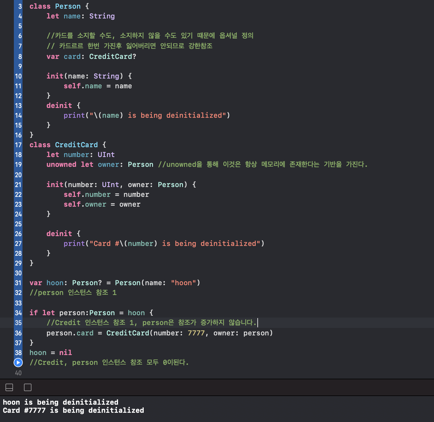Click the square stop-execution icon
The height and width of the screenshot is (422, 434).
[28, 387]
